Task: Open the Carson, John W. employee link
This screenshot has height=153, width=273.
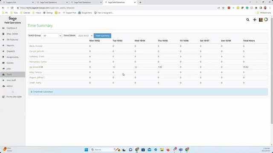Action: tap(37, 51)
